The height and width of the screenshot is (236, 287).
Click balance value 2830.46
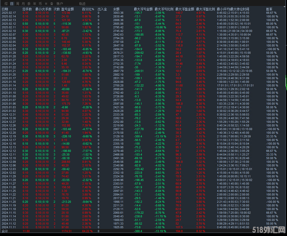point(118,17)
